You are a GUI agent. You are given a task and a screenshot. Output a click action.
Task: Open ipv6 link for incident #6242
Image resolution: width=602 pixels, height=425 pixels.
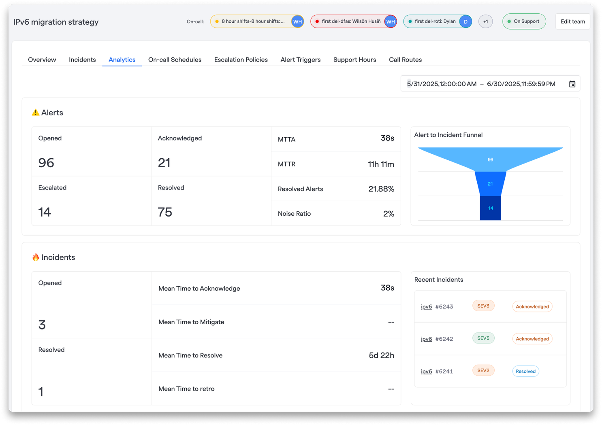[x=426, y=339]
